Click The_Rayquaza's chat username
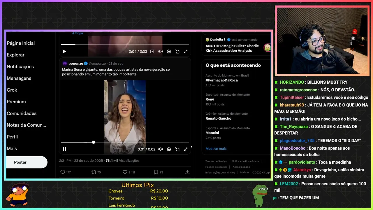Image resolution: width=373 pixels, height=210 pixels. (293, 127)
